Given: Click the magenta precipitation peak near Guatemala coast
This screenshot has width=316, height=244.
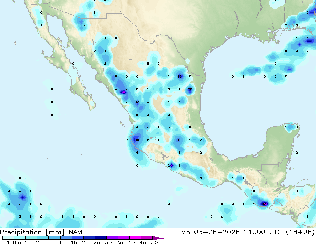Looking at the screenshot, I should pos(265,204).
